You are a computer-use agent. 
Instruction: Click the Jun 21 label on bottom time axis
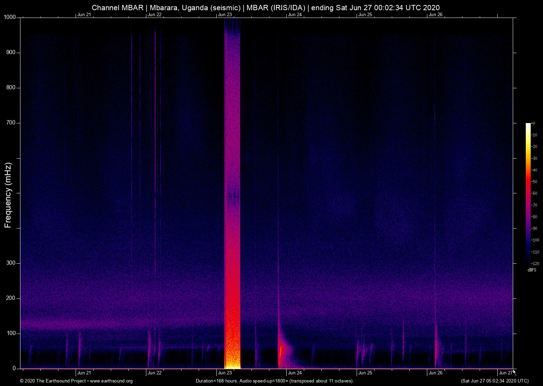(84, 373)
